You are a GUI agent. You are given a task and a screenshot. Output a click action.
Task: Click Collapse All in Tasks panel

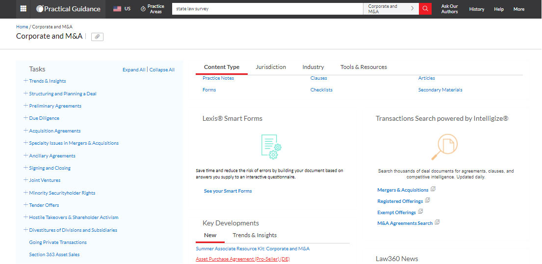pyautogui.click(x=162, y=69)
